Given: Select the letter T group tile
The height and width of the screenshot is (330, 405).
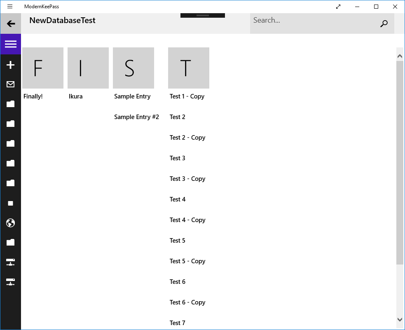Looking at the screenshot, I should pyautogui.click(x=189, y=68).
